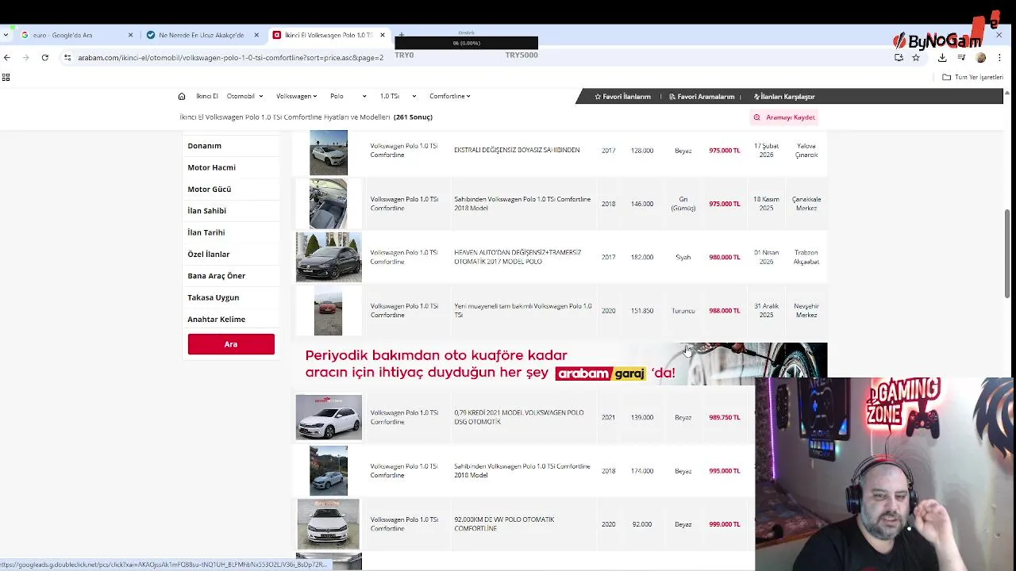1016x571 pixels.
Task: Save this search with Aramayı Kaydet
Action: point(784,117)
